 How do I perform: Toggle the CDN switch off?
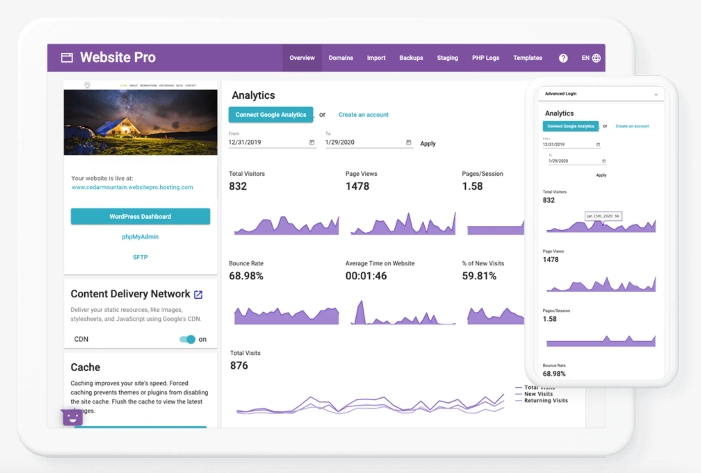(x=188, y=339)
